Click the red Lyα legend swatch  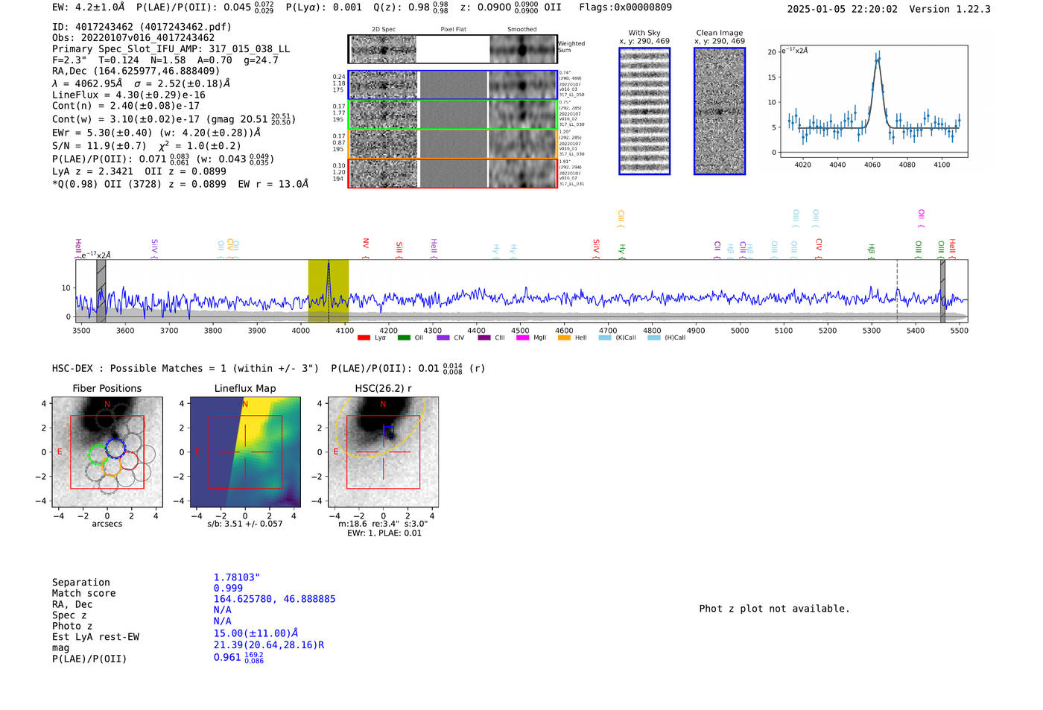pyautogui.click(x=364, y=337)
